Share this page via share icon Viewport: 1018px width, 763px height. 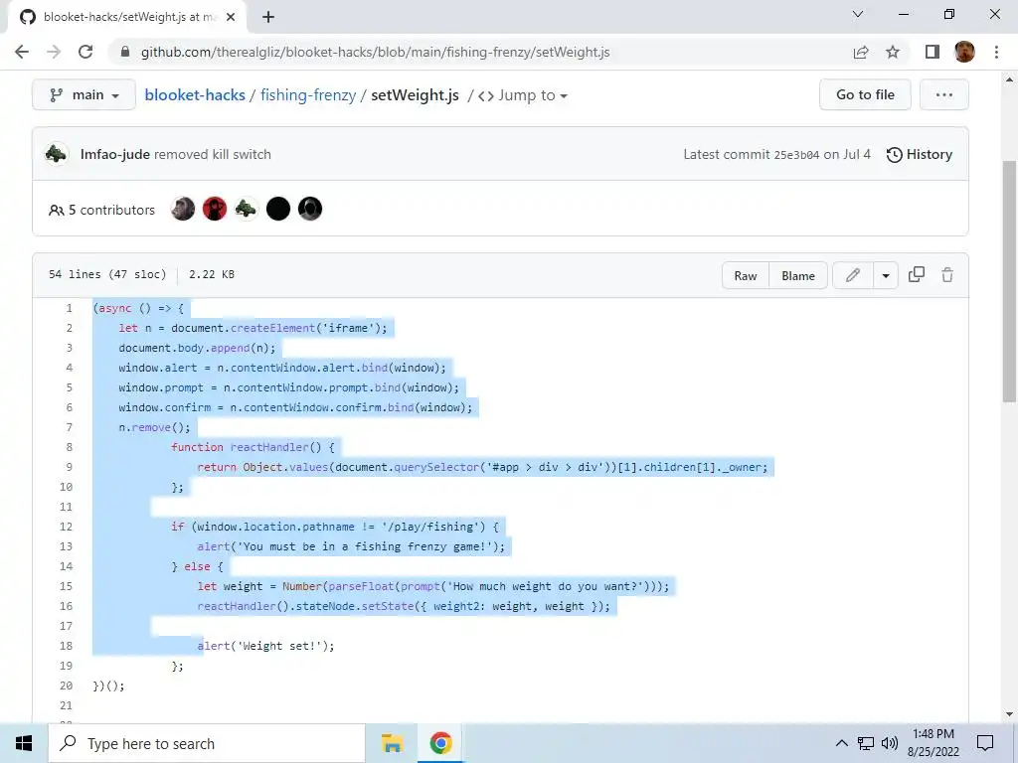[x=861, y=52]
